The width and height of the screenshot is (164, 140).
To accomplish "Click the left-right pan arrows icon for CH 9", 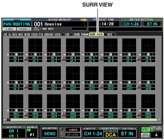I will click(x=8, y=83).
